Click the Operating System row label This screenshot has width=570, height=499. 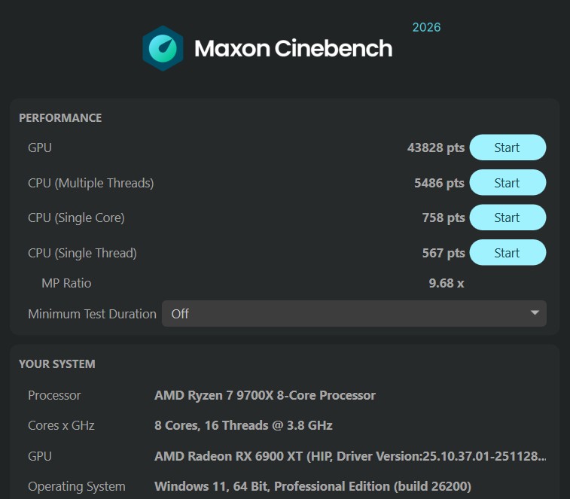[x=77, y=486]
